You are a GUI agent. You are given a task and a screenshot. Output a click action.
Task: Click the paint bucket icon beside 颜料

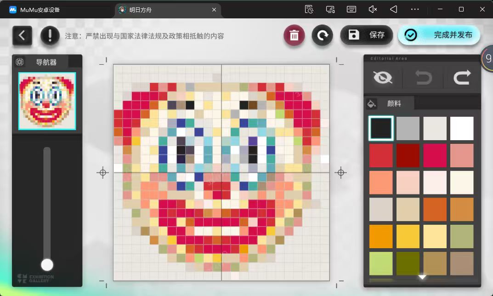click(372, 103)
